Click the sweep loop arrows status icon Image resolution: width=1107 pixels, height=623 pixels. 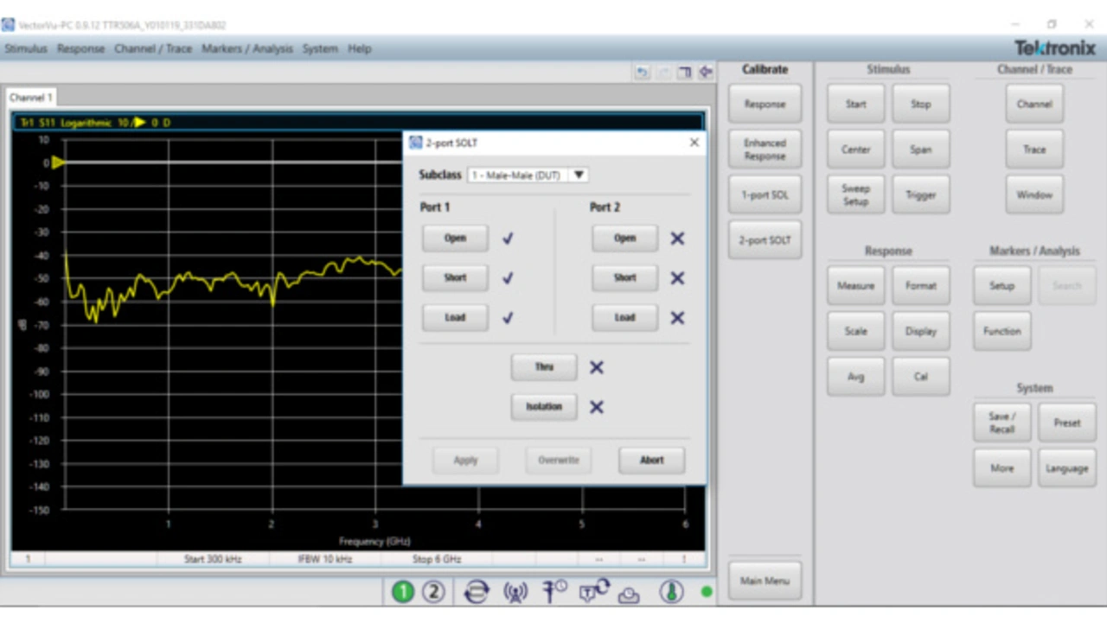(476, 592)
